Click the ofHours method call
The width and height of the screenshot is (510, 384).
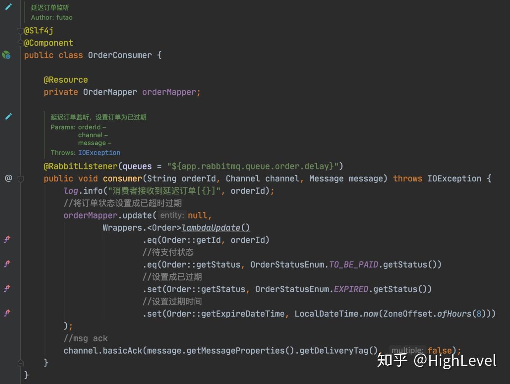click(454, 314)
